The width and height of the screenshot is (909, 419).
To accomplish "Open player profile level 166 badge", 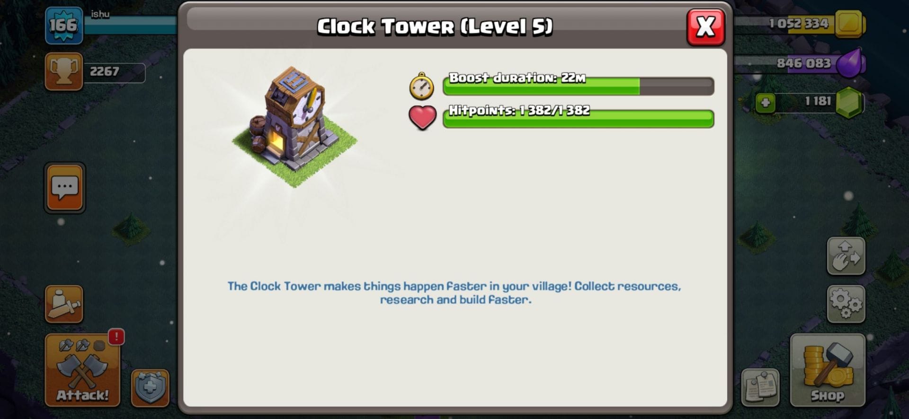I will coord(64,26).
